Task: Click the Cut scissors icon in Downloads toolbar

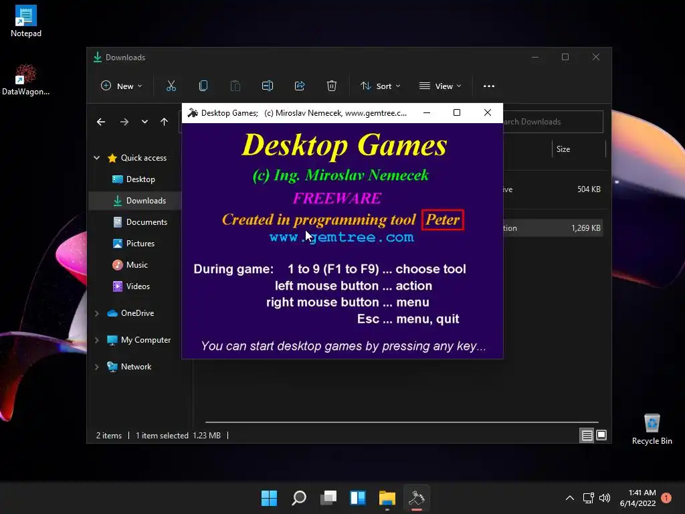Action: (x=171, y=86)
